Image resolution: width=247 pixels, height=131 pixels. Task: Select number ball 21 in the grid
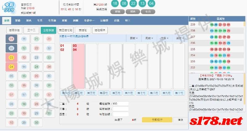[36, 39]
